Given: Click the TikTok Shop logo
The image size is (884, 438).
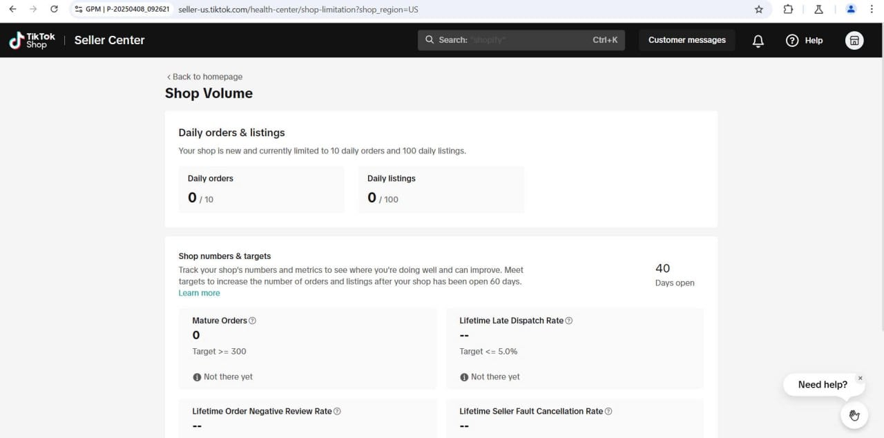Looking at the screenshot, I should pos(32,40).
